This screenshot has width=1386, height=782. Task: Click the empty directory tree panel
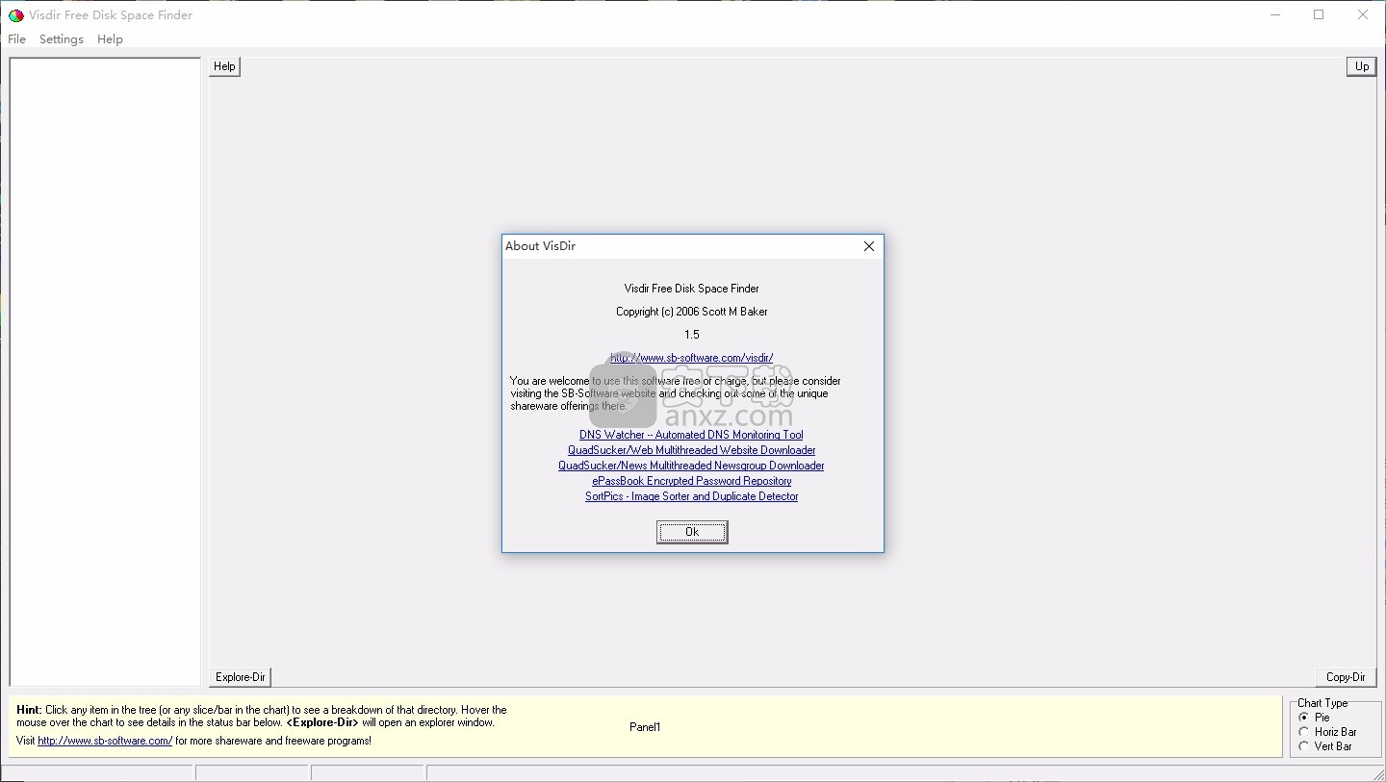coord(105,371)
